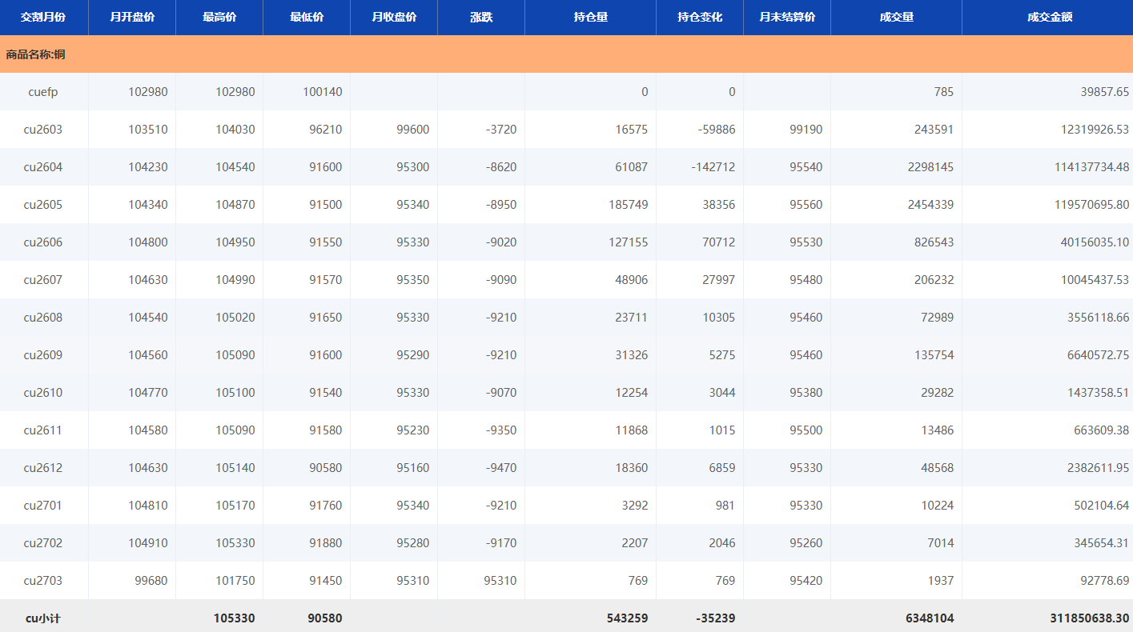1133x632 pixels.
Task: Click the 持仓变化 column header
Action: point(699,17)
